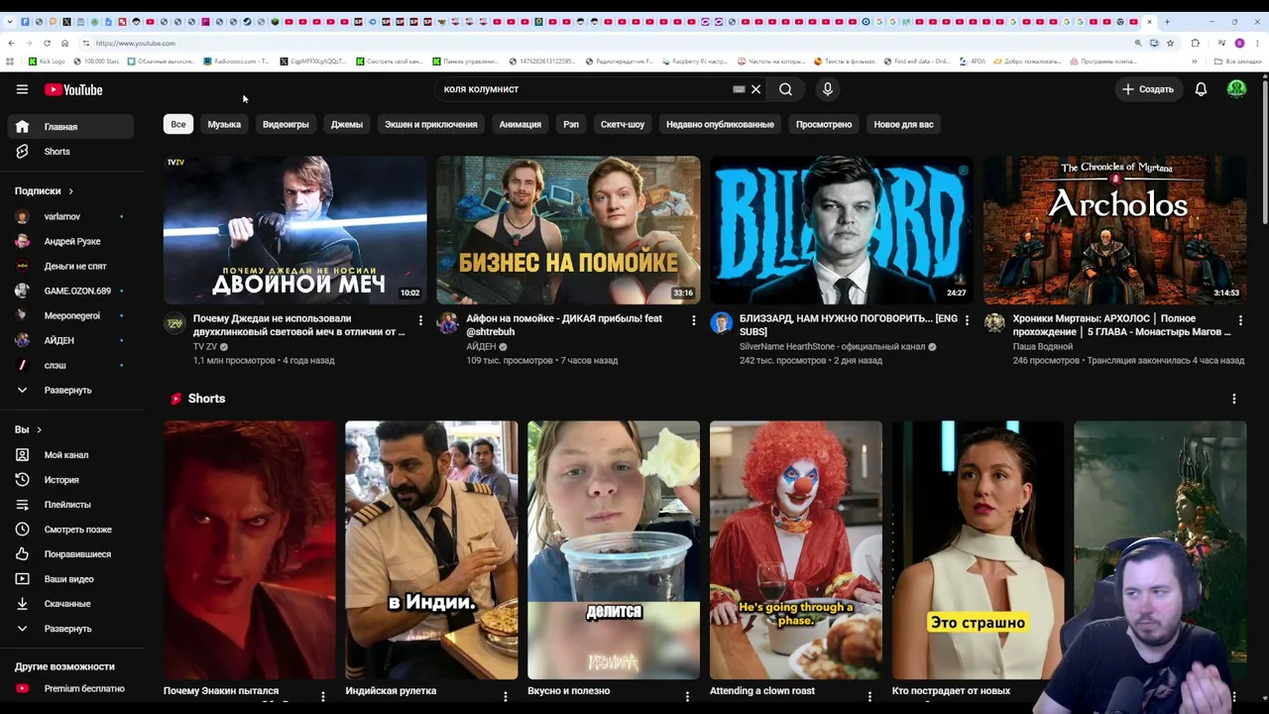Viewport: 1269px width, 714px height.
Task: Select the Экшен и приключения chip
Action: pyautogui.click(x=431, y=124)
